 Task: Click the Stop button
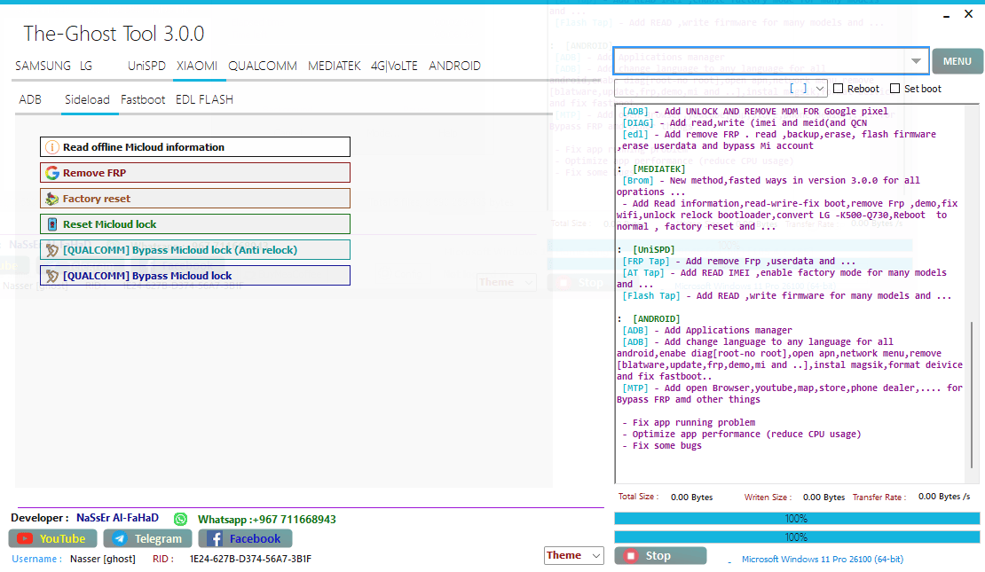click(660, 556)
